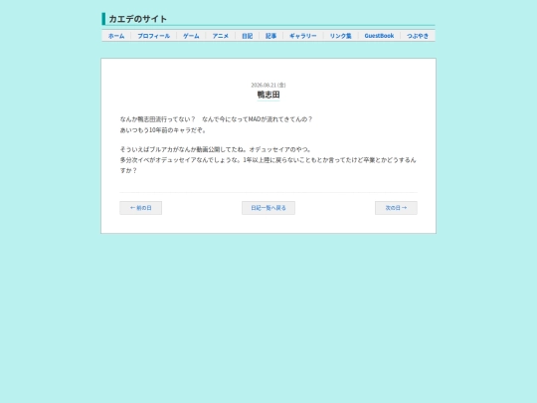Click the ← 前の日 button
Image resolution: width=537 pixels, height=403 pixels.
[x=141, y=208]
